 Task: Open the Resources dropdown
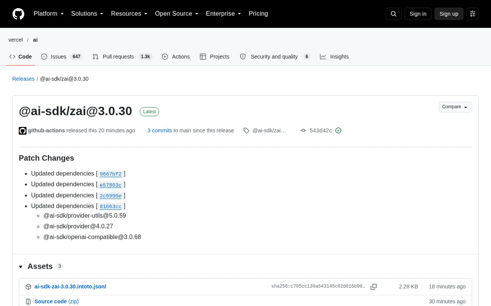pyautogui.click(x=129, y=14)
